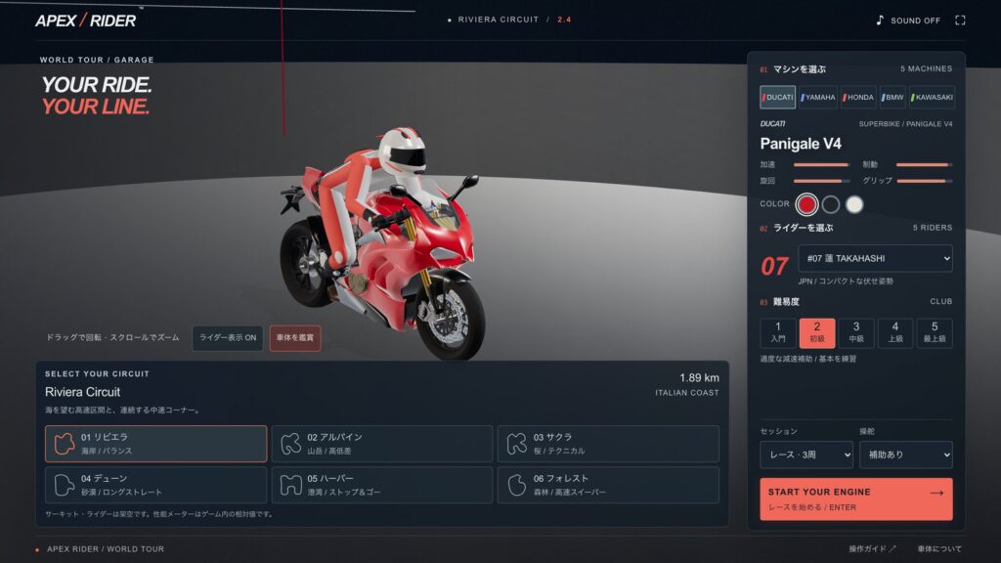
Task: Choose circuit 04 デューン
Action: (x=155, y=485)
